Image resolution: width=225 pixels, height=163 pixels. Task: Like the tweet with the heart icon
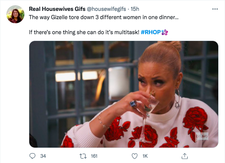(x=132, y=155)
